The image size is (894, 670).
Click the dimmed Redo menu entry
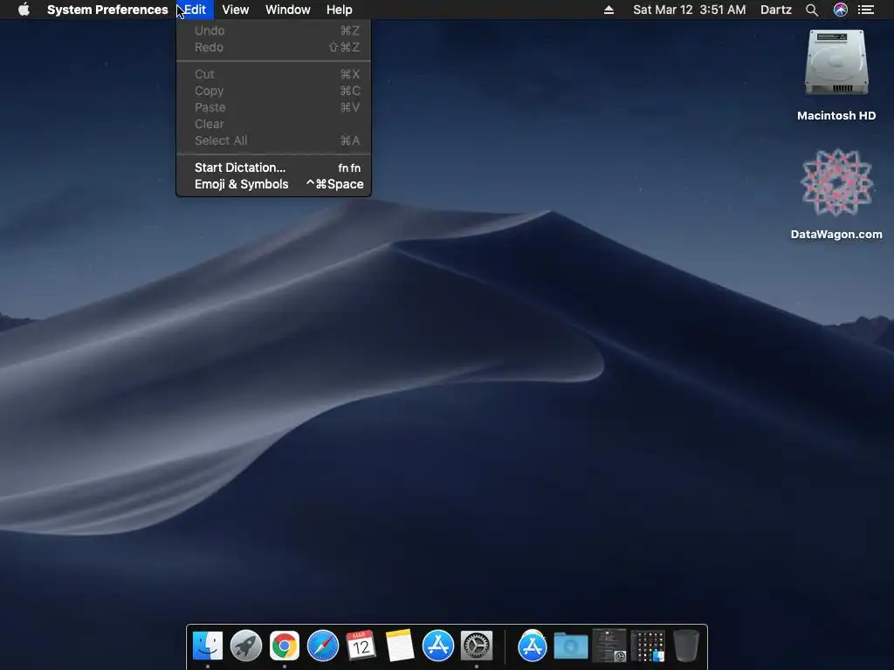click(273, 47)
